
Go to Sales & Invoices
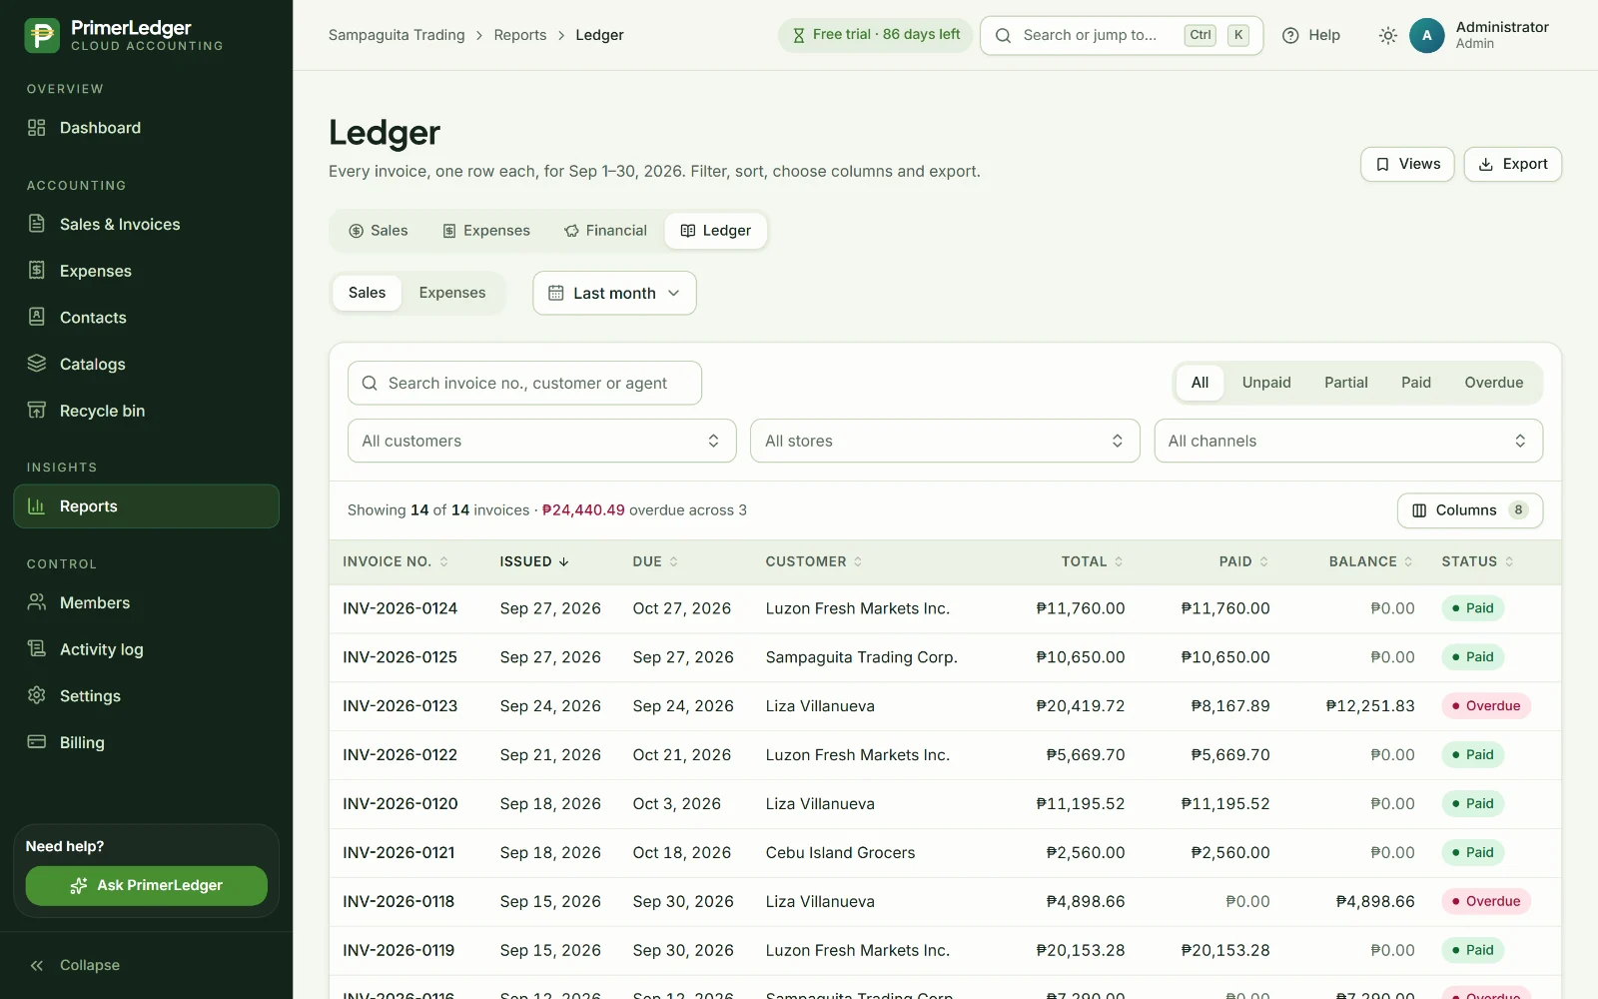tap(146, 225)
